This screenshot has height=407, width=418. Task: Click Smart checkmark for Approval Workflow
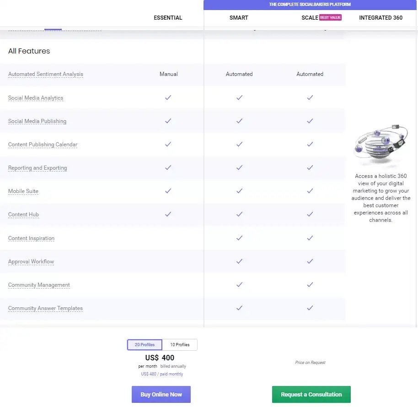click(239, 261)
